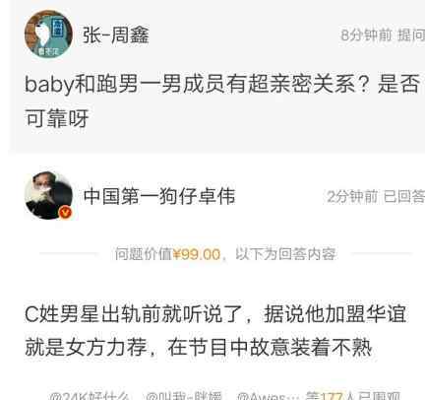Click the 可靠呀 line of the question
Viewport: 425px width, 400px height.
coord(57,118)
